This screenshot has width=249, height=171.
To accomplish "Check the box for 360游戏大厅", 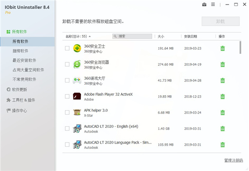I will click(67, 80).
